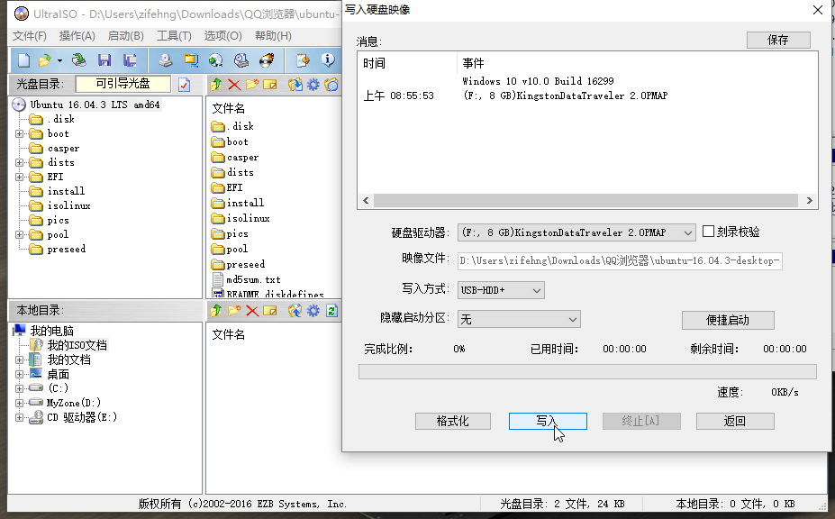Viewport: 835px width, 519px height.
Task: Click the 保存 button
Action: point(778,40)
